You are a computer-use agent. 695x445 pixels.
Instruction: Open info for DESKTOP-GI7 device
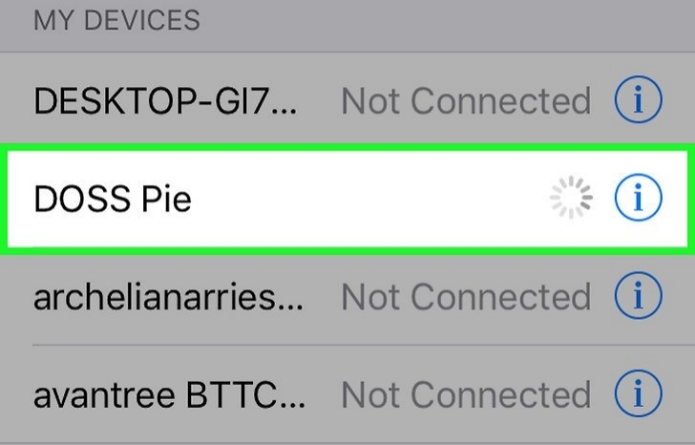click(638, 99)
